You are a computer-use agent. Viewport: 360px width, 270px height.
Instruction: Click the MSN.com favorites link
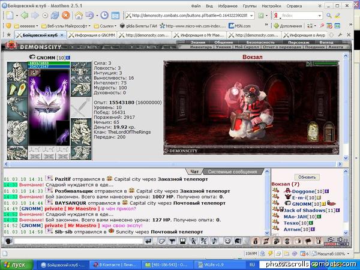tap(239, 26)
